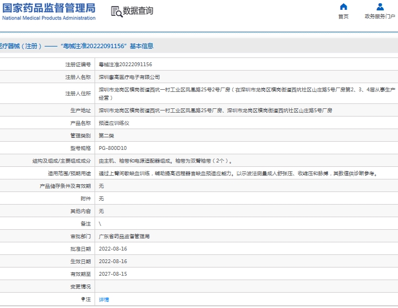
Task: Select the page title 粤械注准20222091156 基本信息
Action: pos(107,46)
